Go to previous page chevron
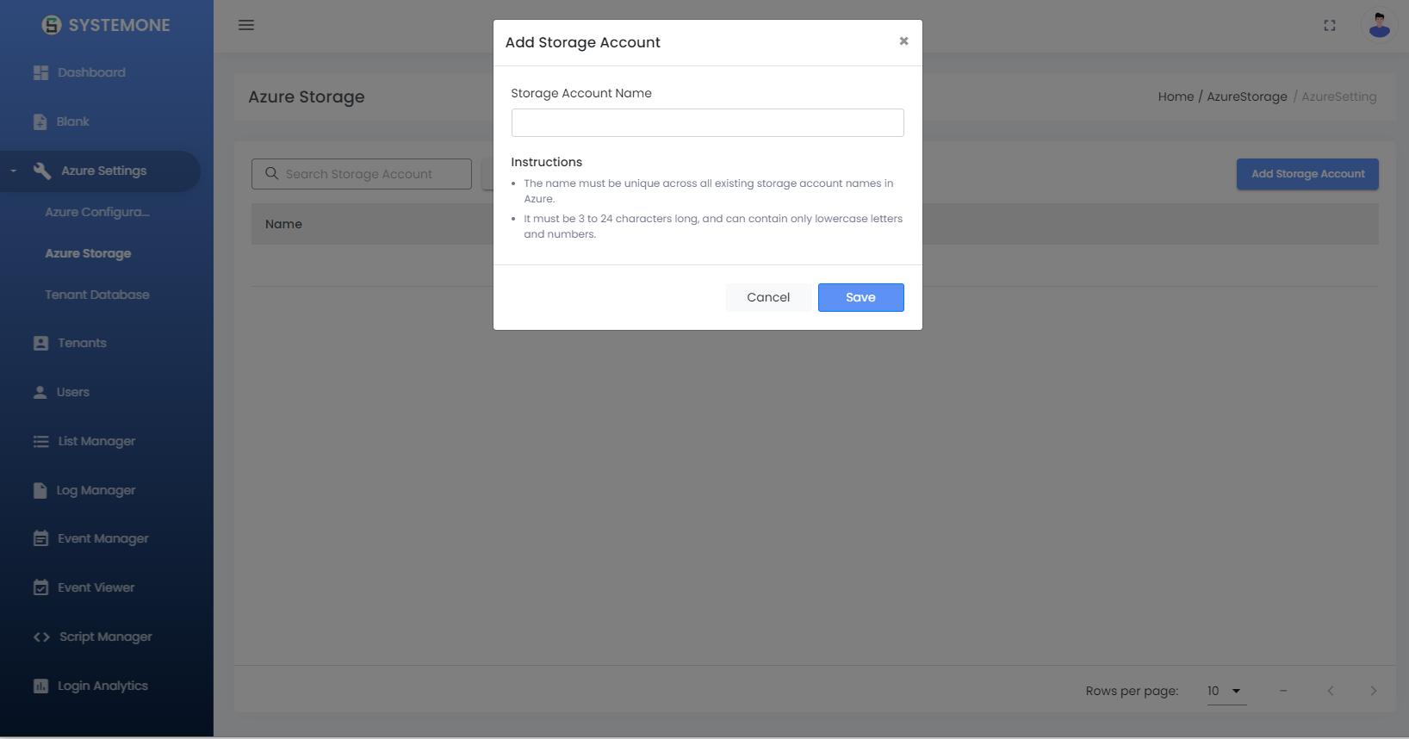 pos(1331,691)
